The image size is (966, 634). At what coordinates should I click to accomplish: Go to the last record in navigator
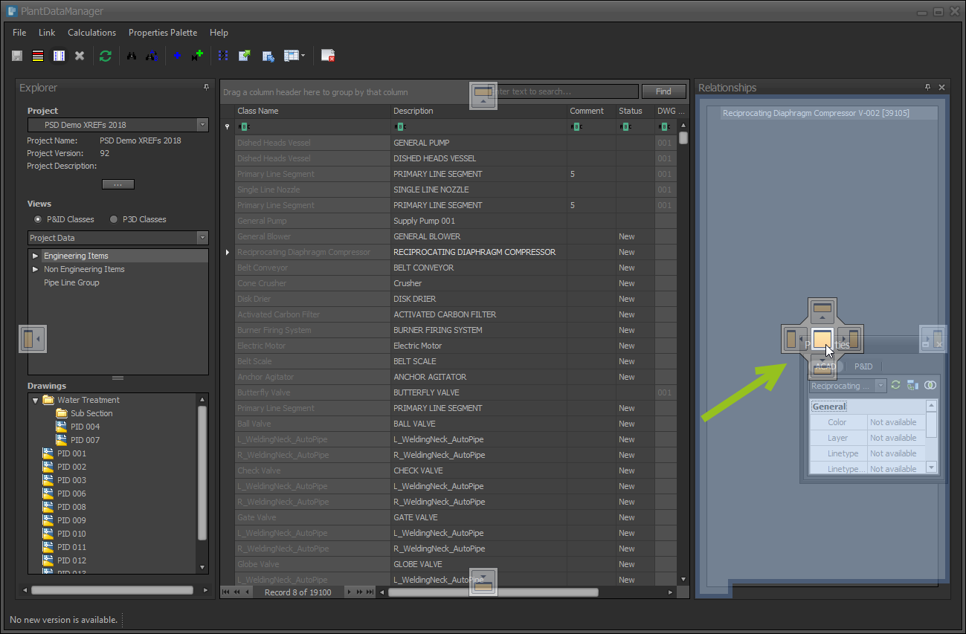[370, 592]
